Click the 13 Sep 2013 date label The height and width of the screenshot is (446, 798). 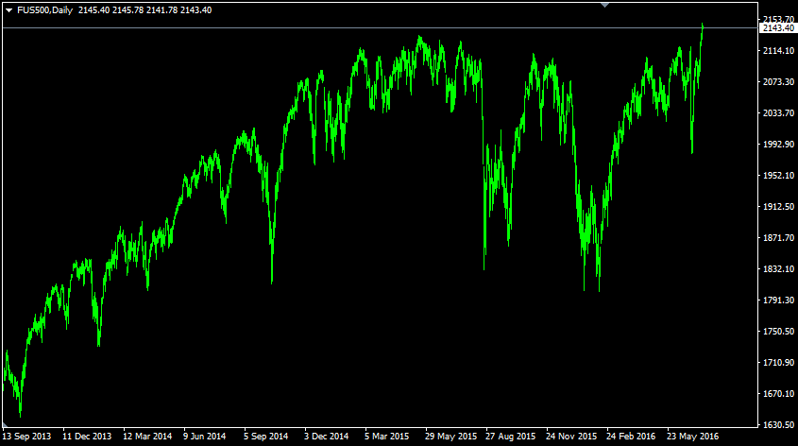click(x=27, y=437)
